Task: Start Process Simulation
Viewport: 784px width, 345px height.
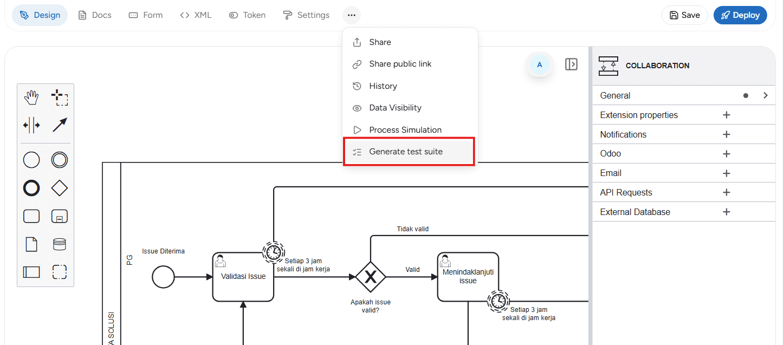Action: pyautogui.click(x=410, y=130)
